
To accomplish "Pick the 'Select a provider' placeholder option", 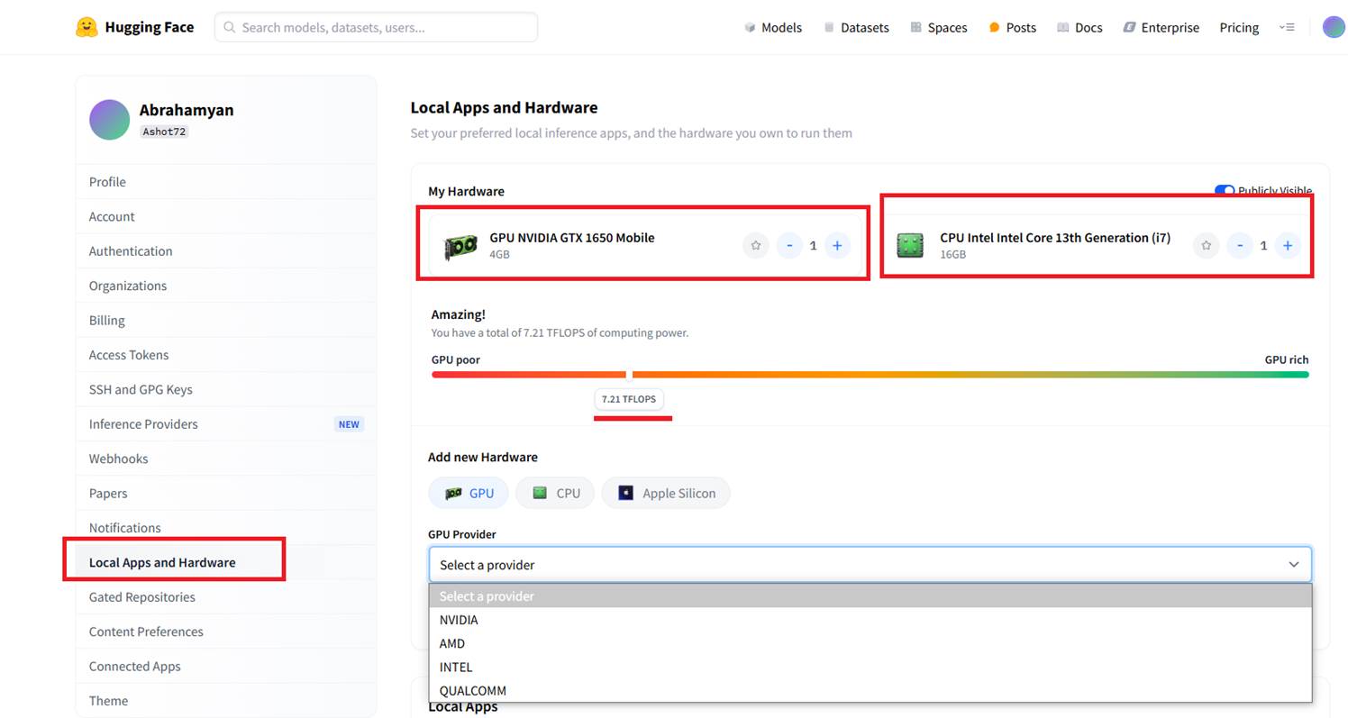I will tap(870, 595).
